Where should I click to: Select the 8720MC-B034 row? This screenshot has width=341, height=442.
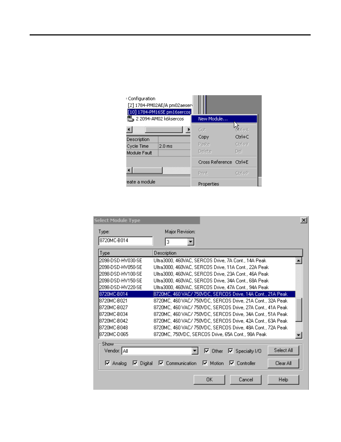[x=197, y=314]
